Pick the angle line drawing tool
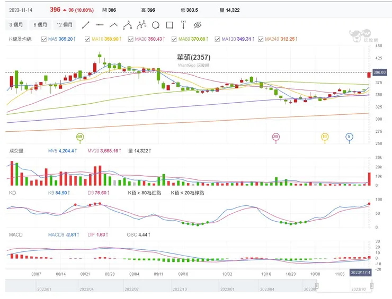This screenshot has height=299, width=392. 113,25
